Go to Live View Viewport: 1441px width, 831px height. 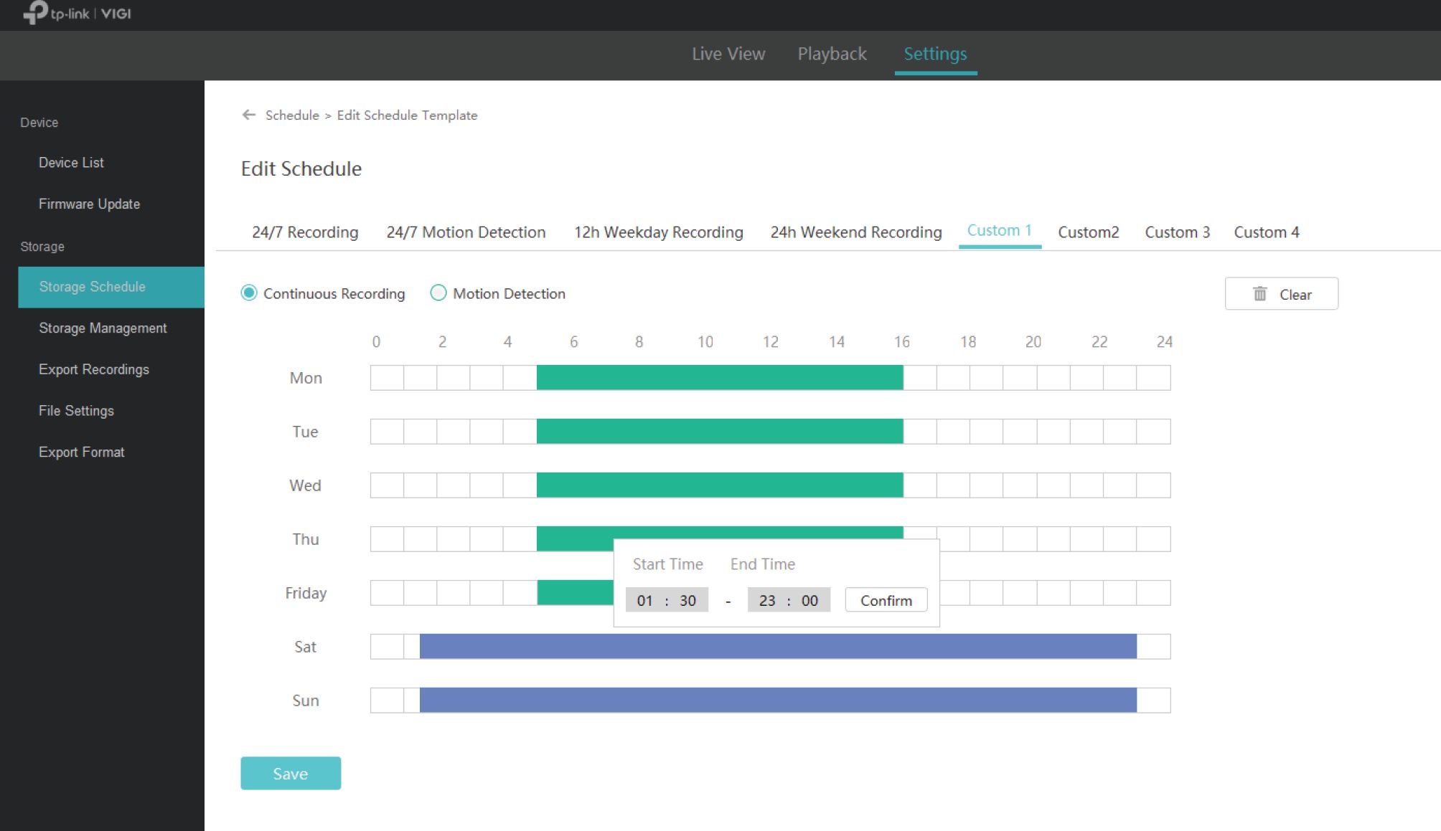728,54
